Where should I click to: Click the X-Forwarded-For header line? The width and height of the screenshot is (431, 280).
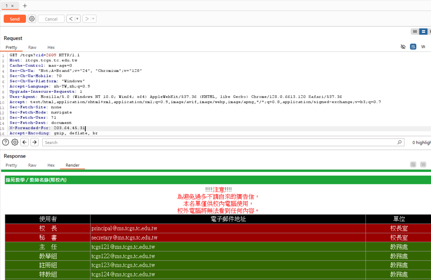[x=47, y=128]
